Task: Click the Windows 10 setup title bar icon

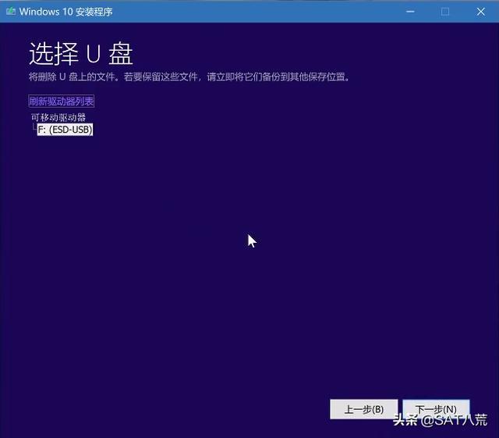Action: 11,12
